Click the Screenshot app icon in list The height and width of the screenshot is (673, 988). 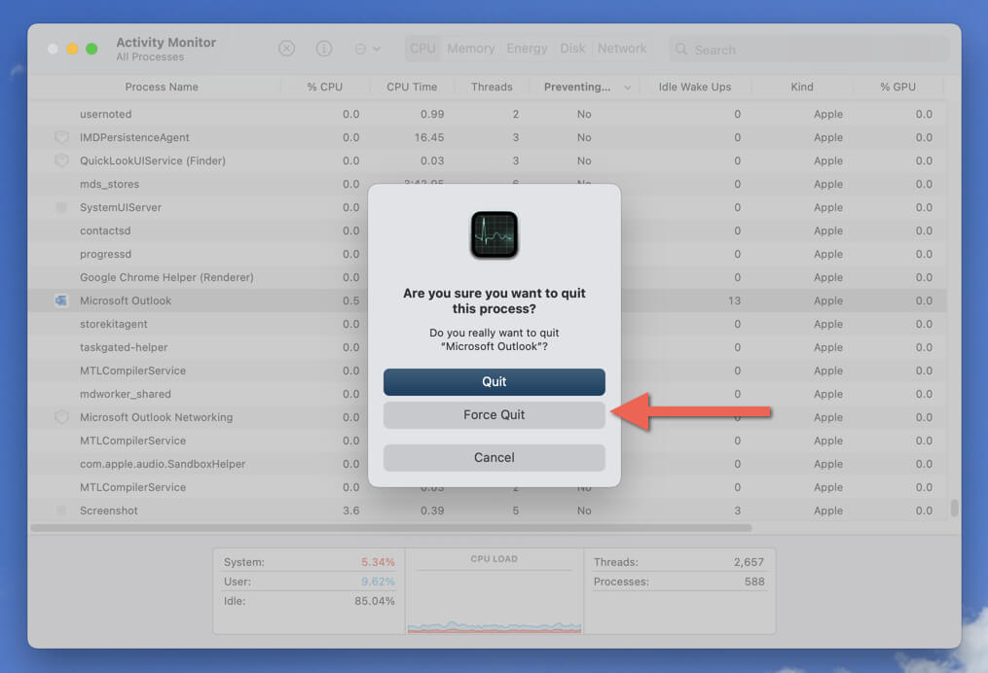(61, 511)
